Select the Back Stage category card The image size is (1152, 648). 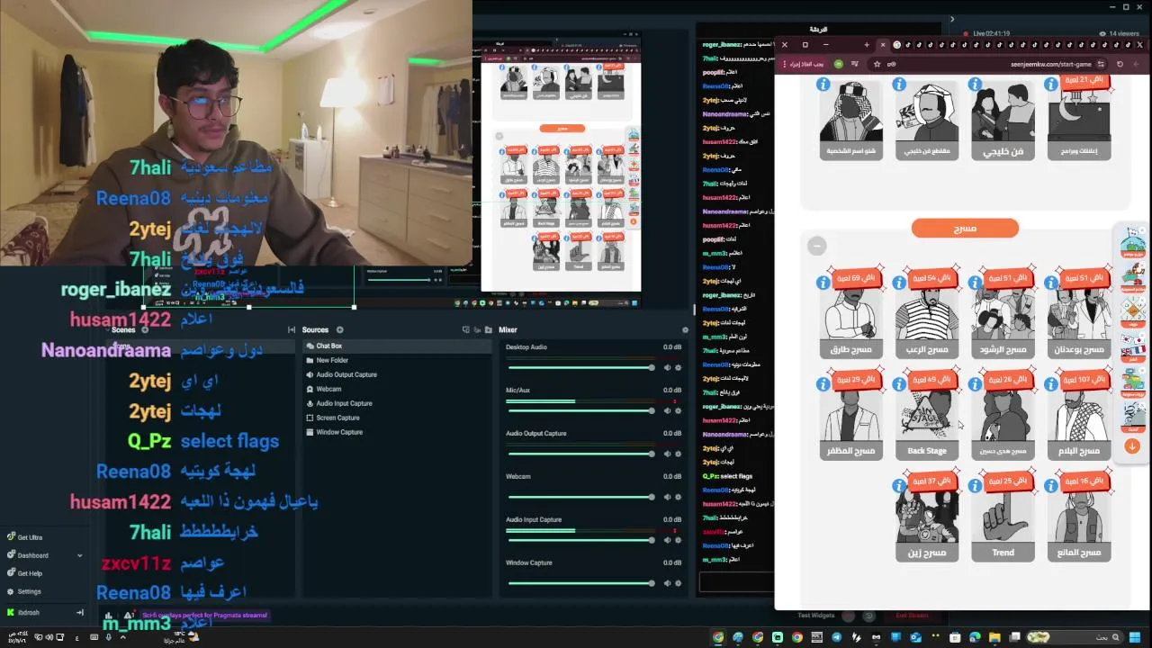(x=927, y=417)
